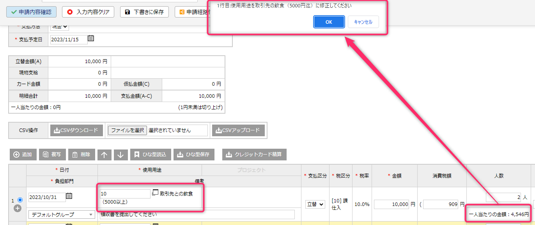Viewport: 535px width, 225px height.
Task: Click 申請内容確認 button
Action: pyautogui.click(x=31, y=12)
